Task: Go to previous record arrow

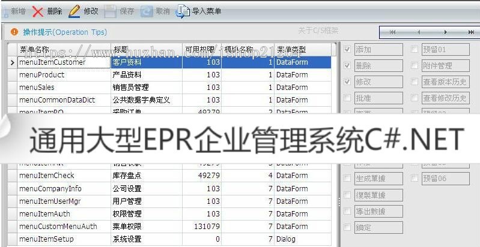Action: click(419, 32)
